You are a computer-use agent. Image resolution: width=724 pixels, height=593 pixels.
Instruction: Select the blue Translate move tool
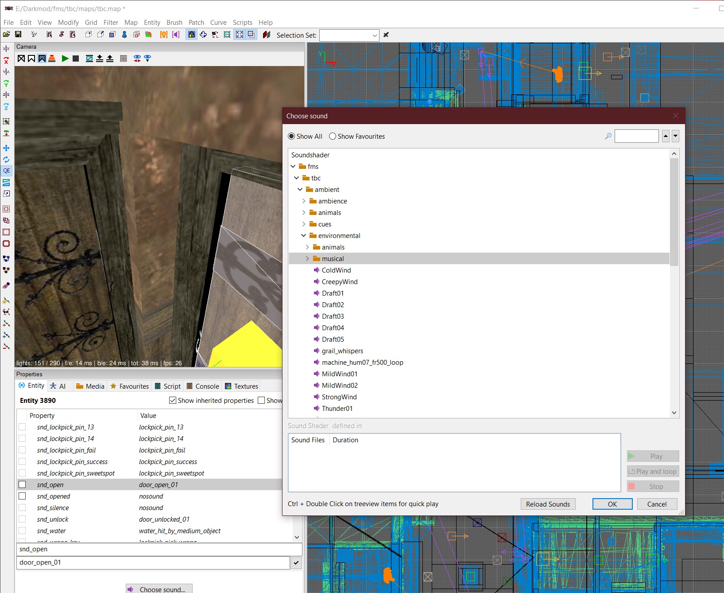[x=7, y=148]
